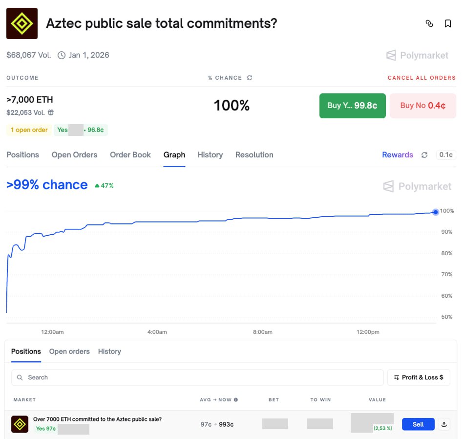Click the positions Search field

[197, 377]
